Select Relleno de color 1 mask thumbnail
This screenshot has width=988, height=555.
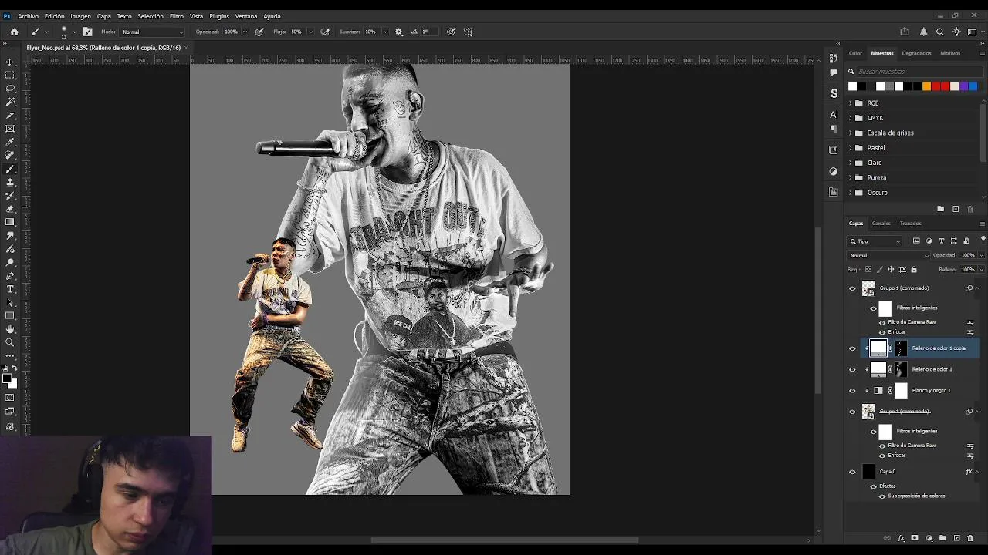(901, 369)
